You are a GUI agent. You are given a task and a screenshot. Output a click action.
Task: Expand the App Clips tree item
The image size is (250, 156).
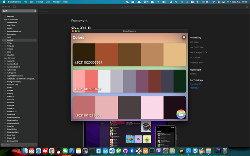coord(3,25)
